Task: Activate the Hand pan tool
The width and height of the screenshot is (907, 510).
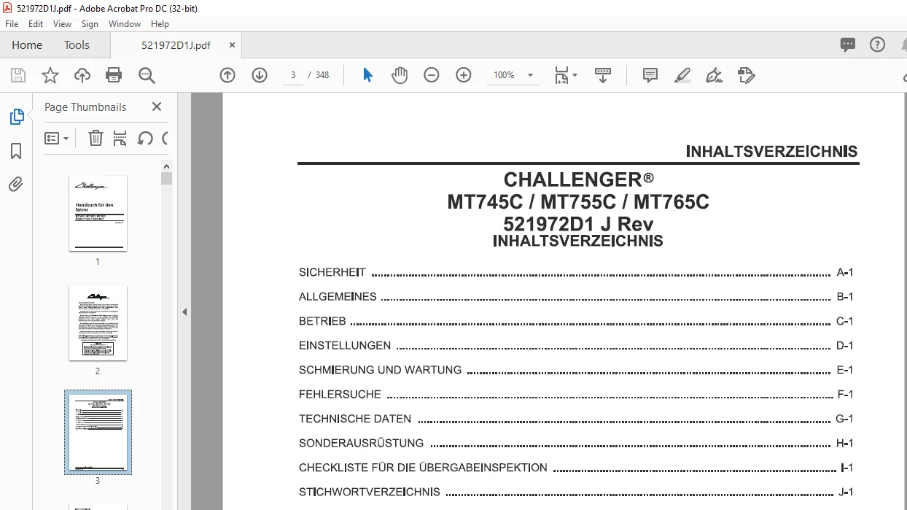Action: pos(399,75)
